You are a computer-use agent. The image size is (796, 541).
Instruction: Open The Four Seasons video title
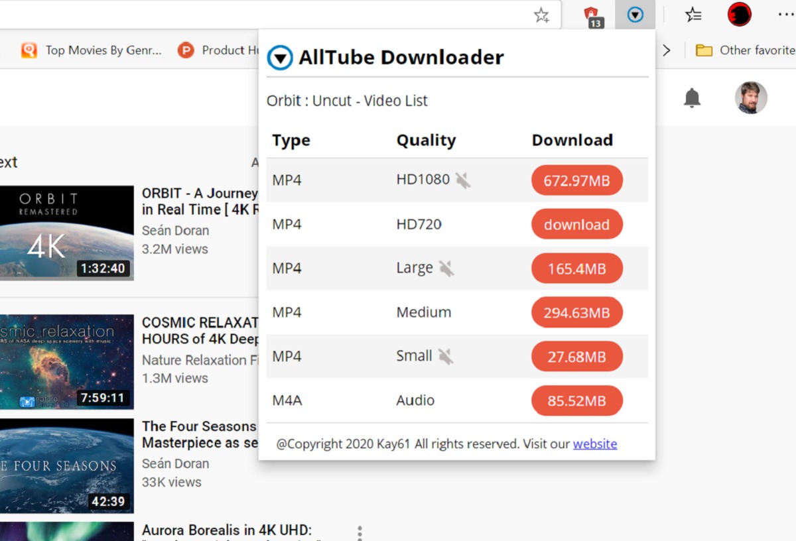(x=200, y=434)
